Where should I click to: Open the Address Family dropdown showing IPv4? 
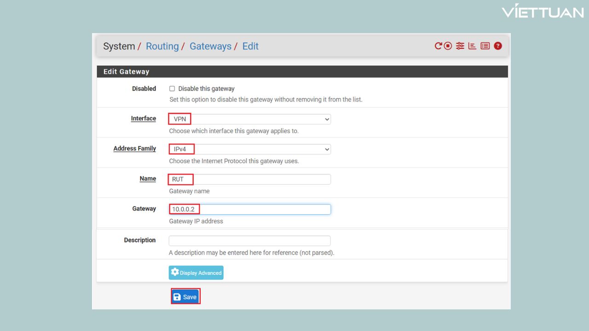point(249,149)
